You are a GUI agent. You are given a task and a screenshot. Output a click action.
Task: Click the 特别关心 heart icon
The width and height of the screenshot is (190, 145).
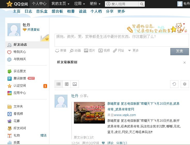coord(9,52)
